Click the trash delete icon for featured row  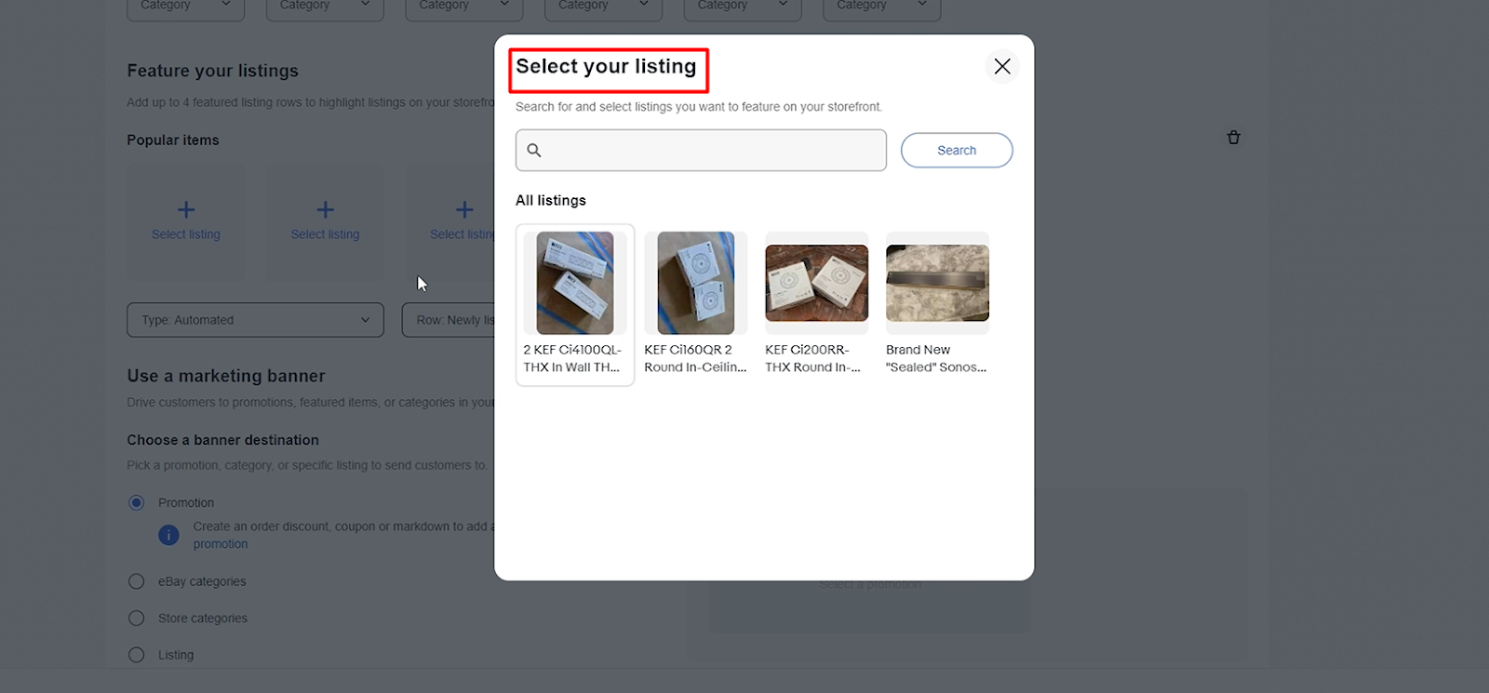point(1234,138)
